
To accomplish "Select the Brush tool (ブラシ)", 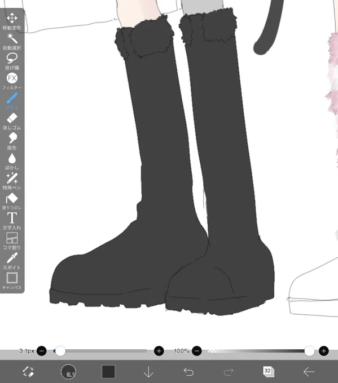I will 12,101.
